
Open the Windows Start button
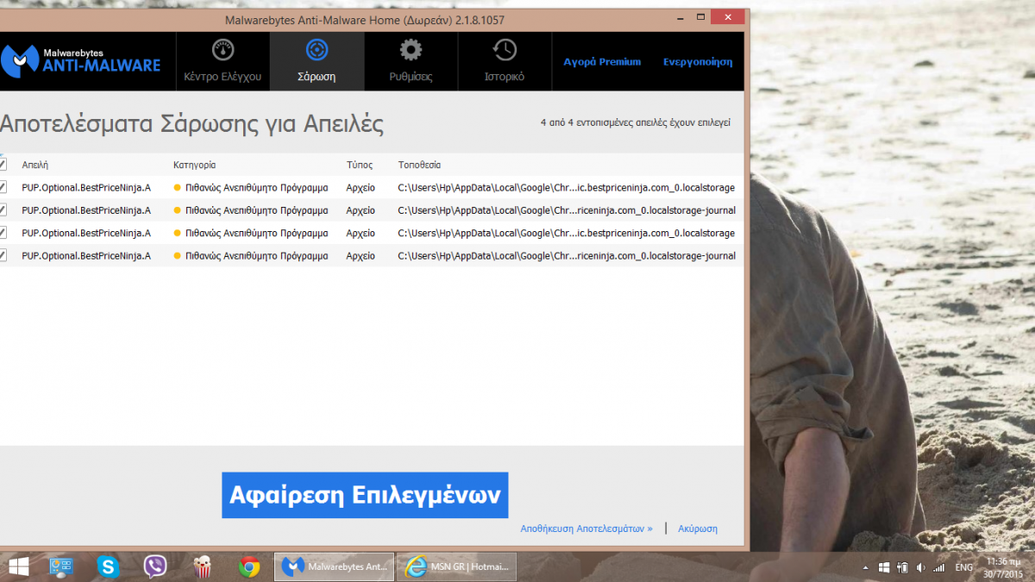point(17,566)
